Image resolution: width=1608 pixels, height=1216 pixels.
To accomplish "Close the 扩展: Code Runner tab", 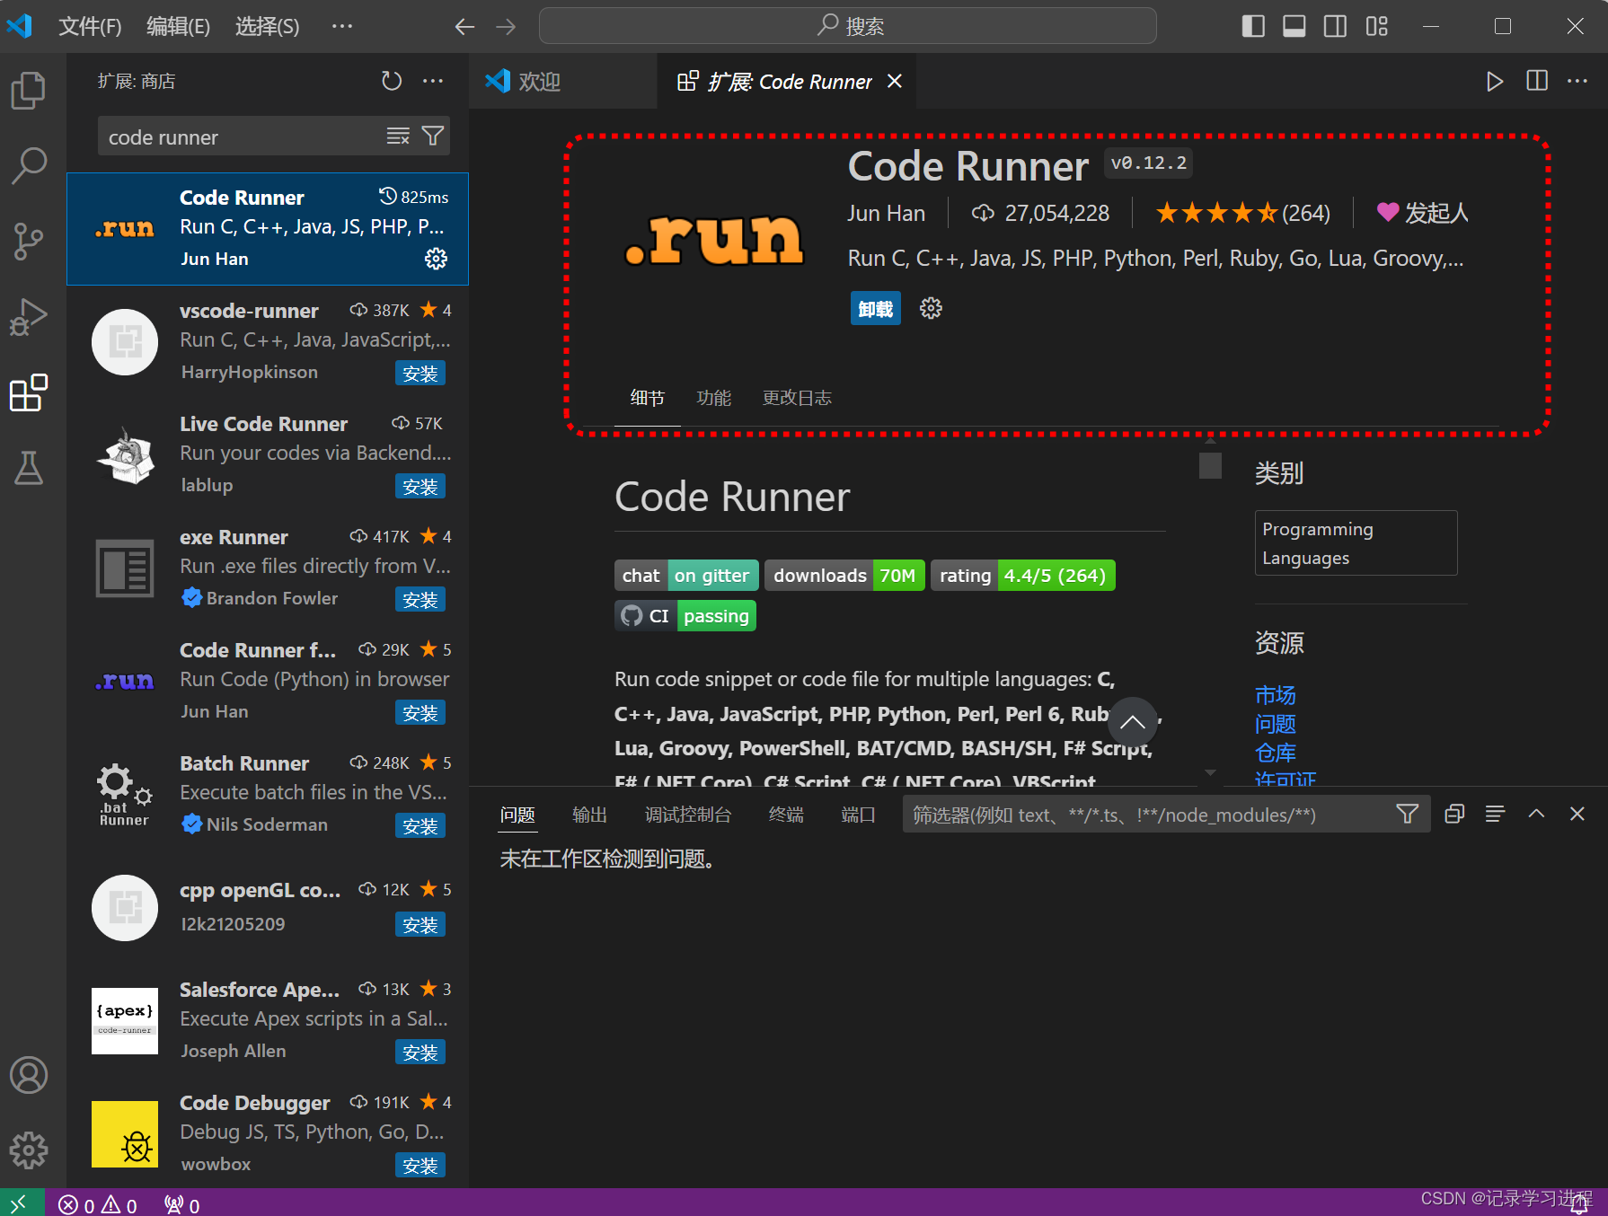I will [x=895, y=82].
